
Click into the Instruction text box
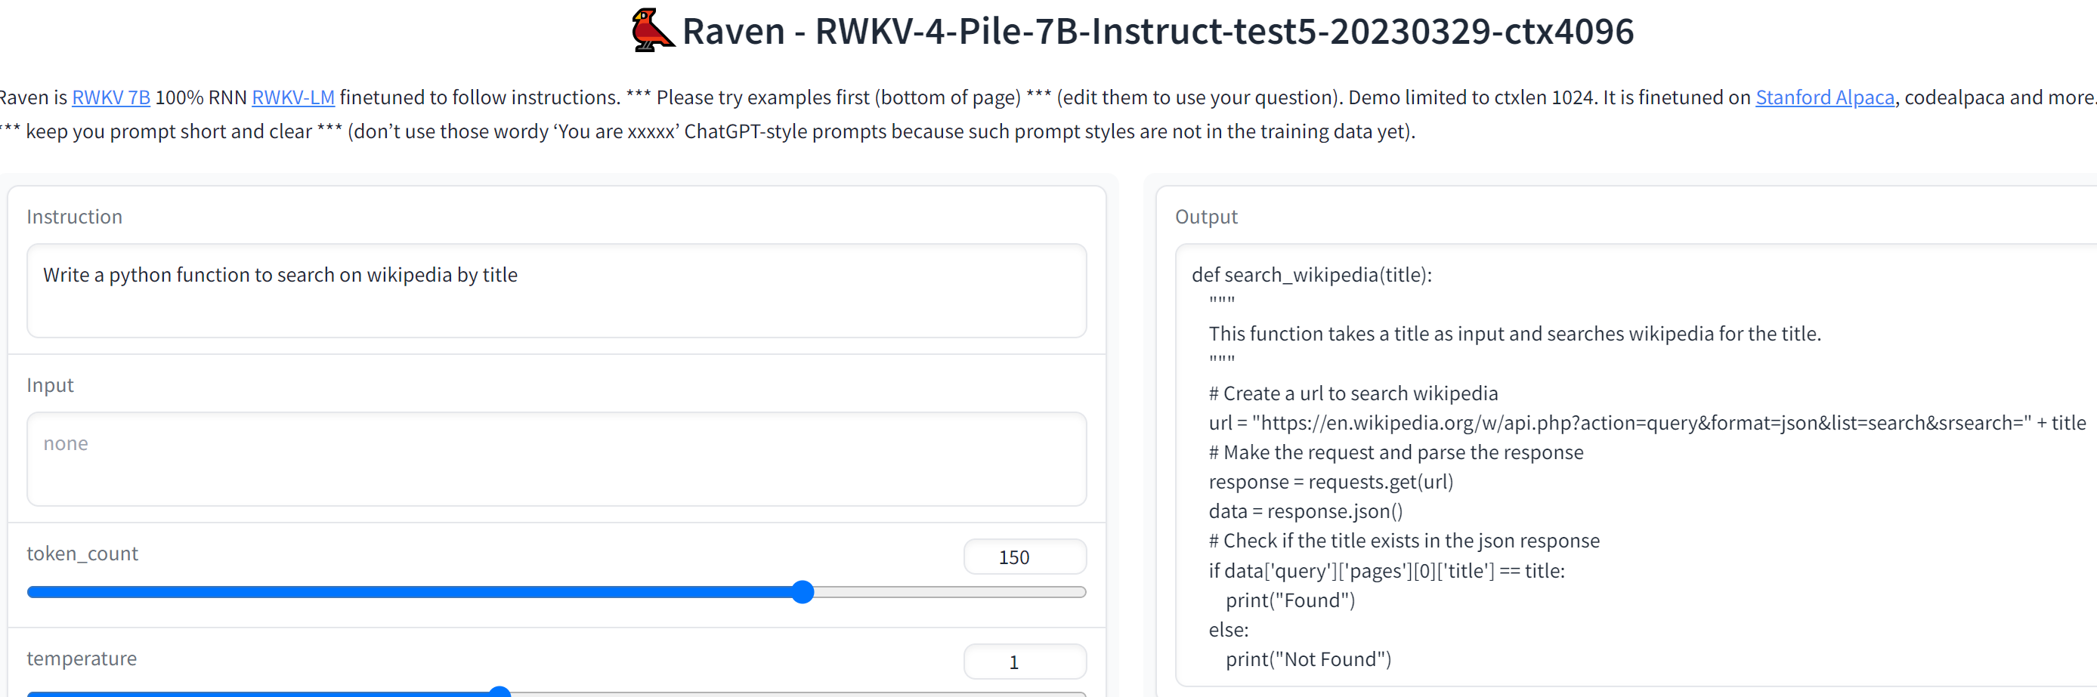click(x=556, y=290)
